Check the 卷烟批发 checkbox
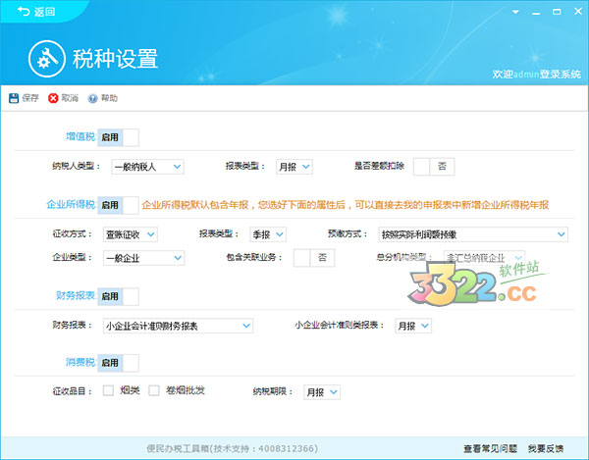 [154, 390]
